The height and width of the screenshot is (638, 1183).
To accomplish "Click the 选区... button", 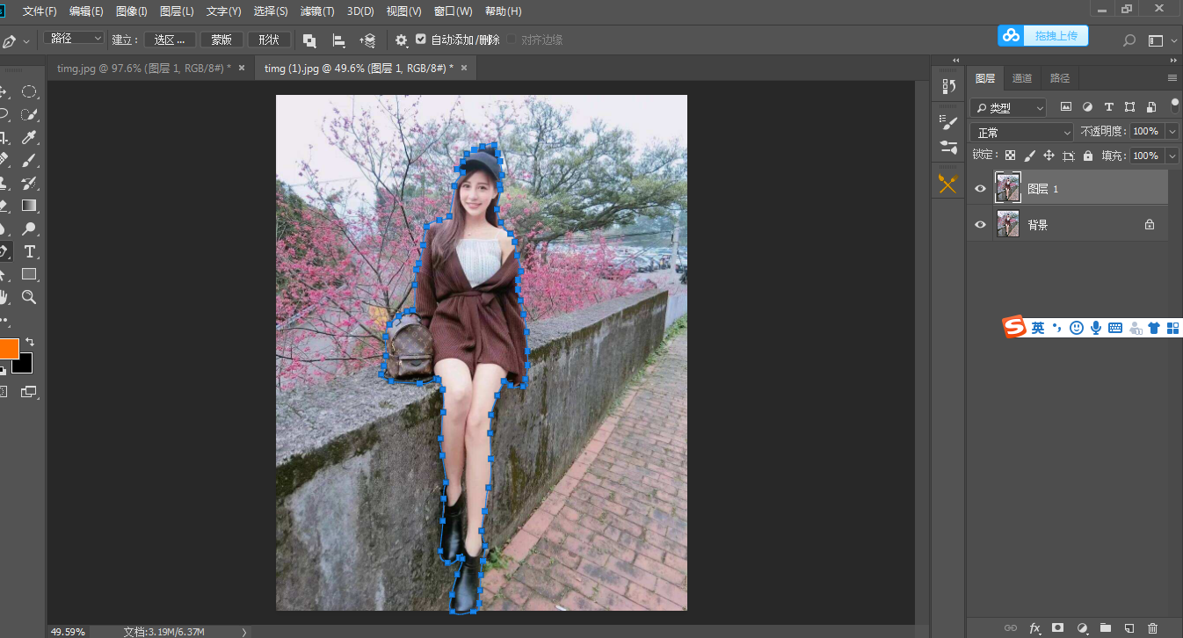I will coord(170,40).
